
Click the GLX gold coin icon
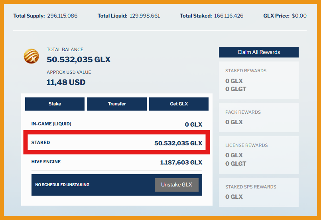pyautogui.click(x=31, y=56)
